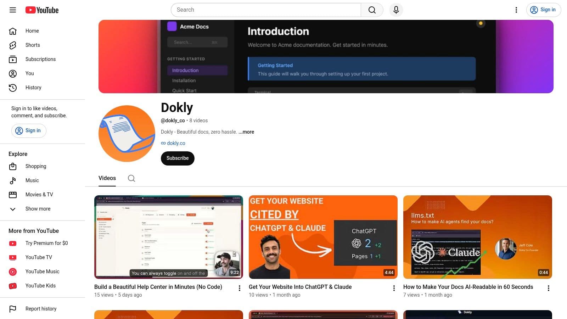Image resolution: width=567 pixels, height=319 pixels.
Task: Click the YouTube Premium icon
Action: [x=13, y=243]
